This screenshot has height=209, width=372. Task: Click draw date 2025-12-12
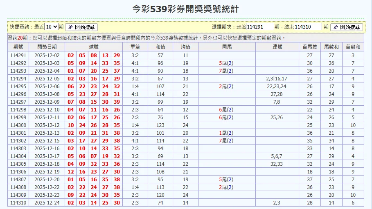[47, 125]
